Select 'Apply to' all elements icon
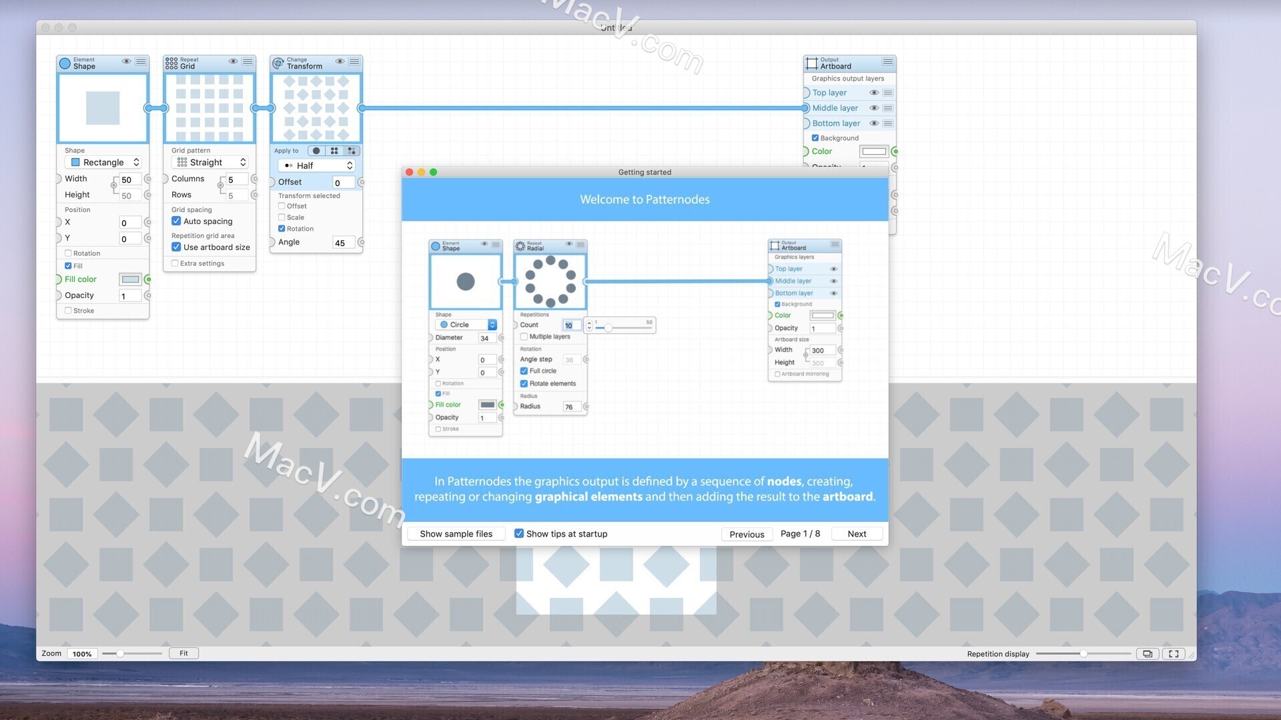This screenshot has width=1281, height=720. (x=316, y=151)
